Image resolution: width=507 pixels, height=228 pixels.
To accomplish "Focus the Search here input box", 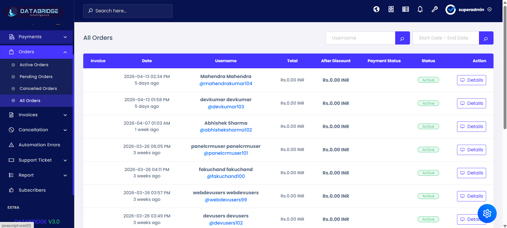I will (128, 11).
